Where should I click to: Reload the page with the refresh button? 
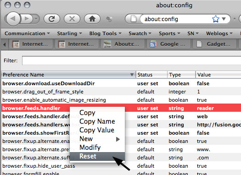click(x=52, y=19)
